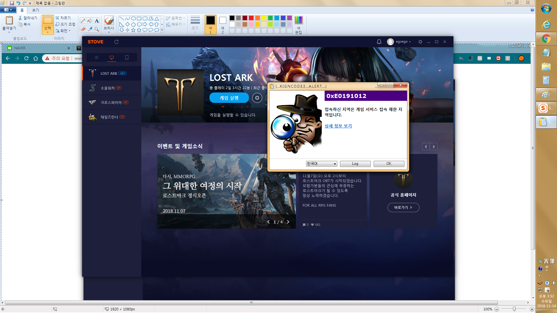Open Internet Explorer from the taskbar
The width and height of the screenshot is (557, 313).
[x=546, y=24]
